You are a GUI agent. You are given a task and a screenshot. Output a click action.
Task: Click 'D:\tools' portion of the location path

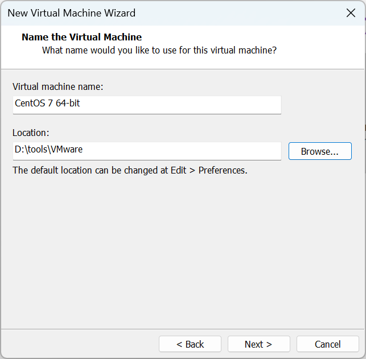[x=31, y=151]
